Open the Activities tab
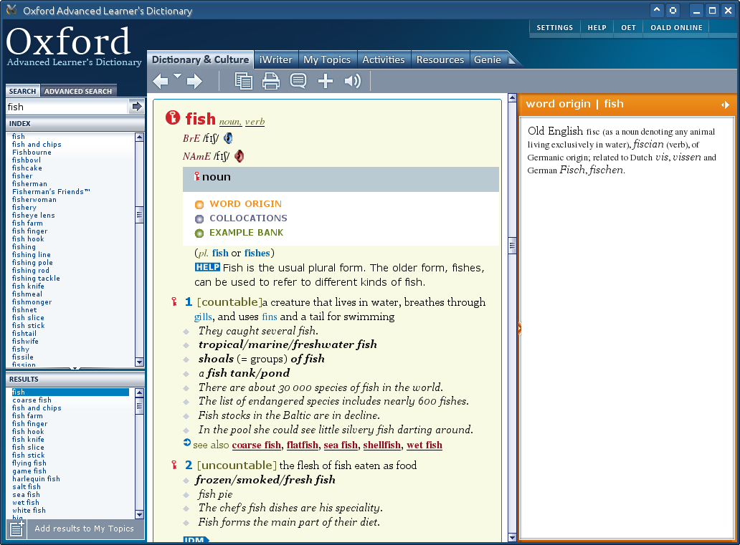The width and height of the screenshot is (740, 545). click(383, 60)
